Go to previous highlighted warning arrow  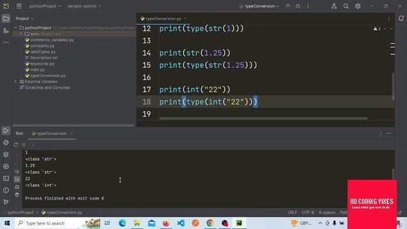(385, 29)
